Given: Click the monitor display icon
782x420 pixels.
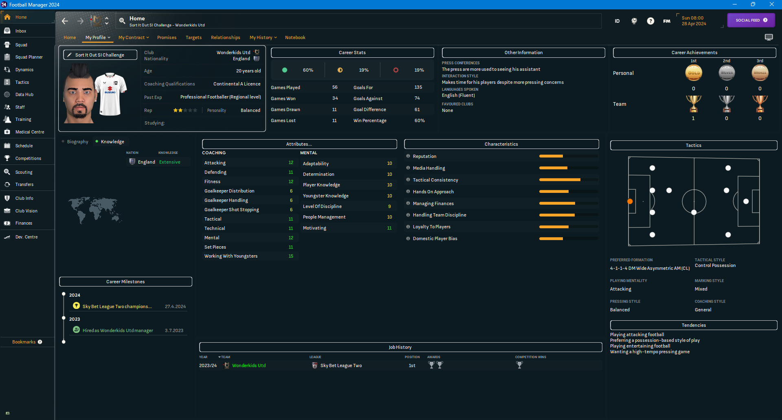Looking at the screenshot, I should coord(769,37).
